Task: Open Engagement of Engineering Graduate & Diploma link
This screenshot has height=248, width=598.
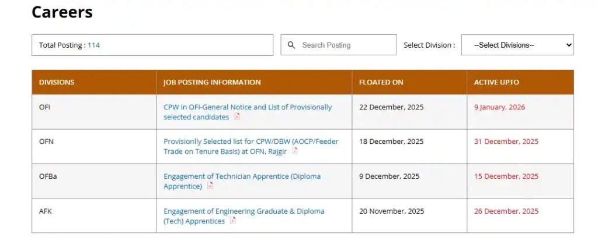Action: point(244,211)
